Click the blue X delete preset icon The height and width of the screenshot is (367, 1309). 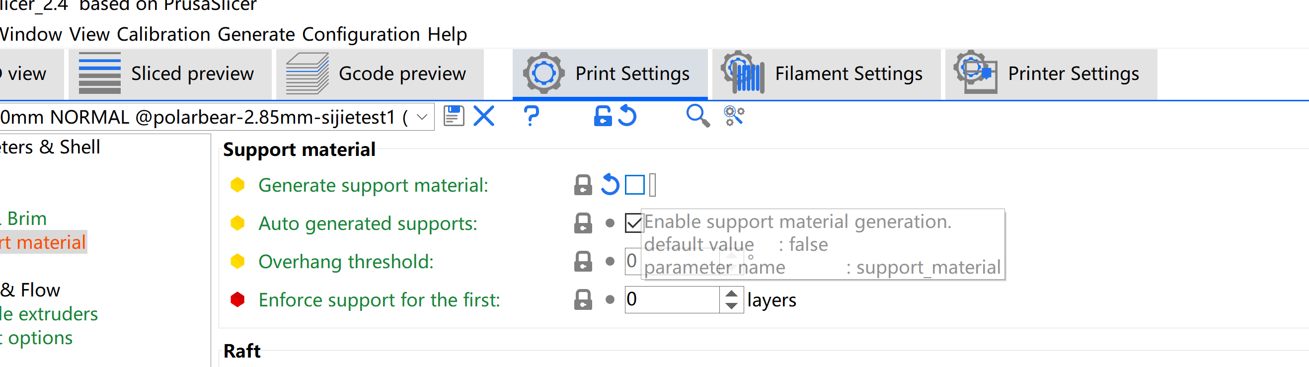483,116
